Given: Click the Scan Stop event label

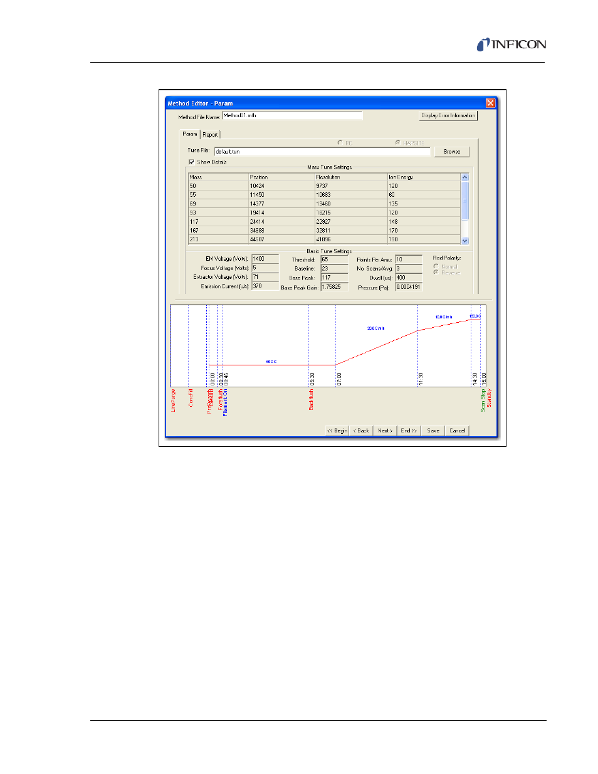Looking at the screenshot, I should [x=483, y=400].
